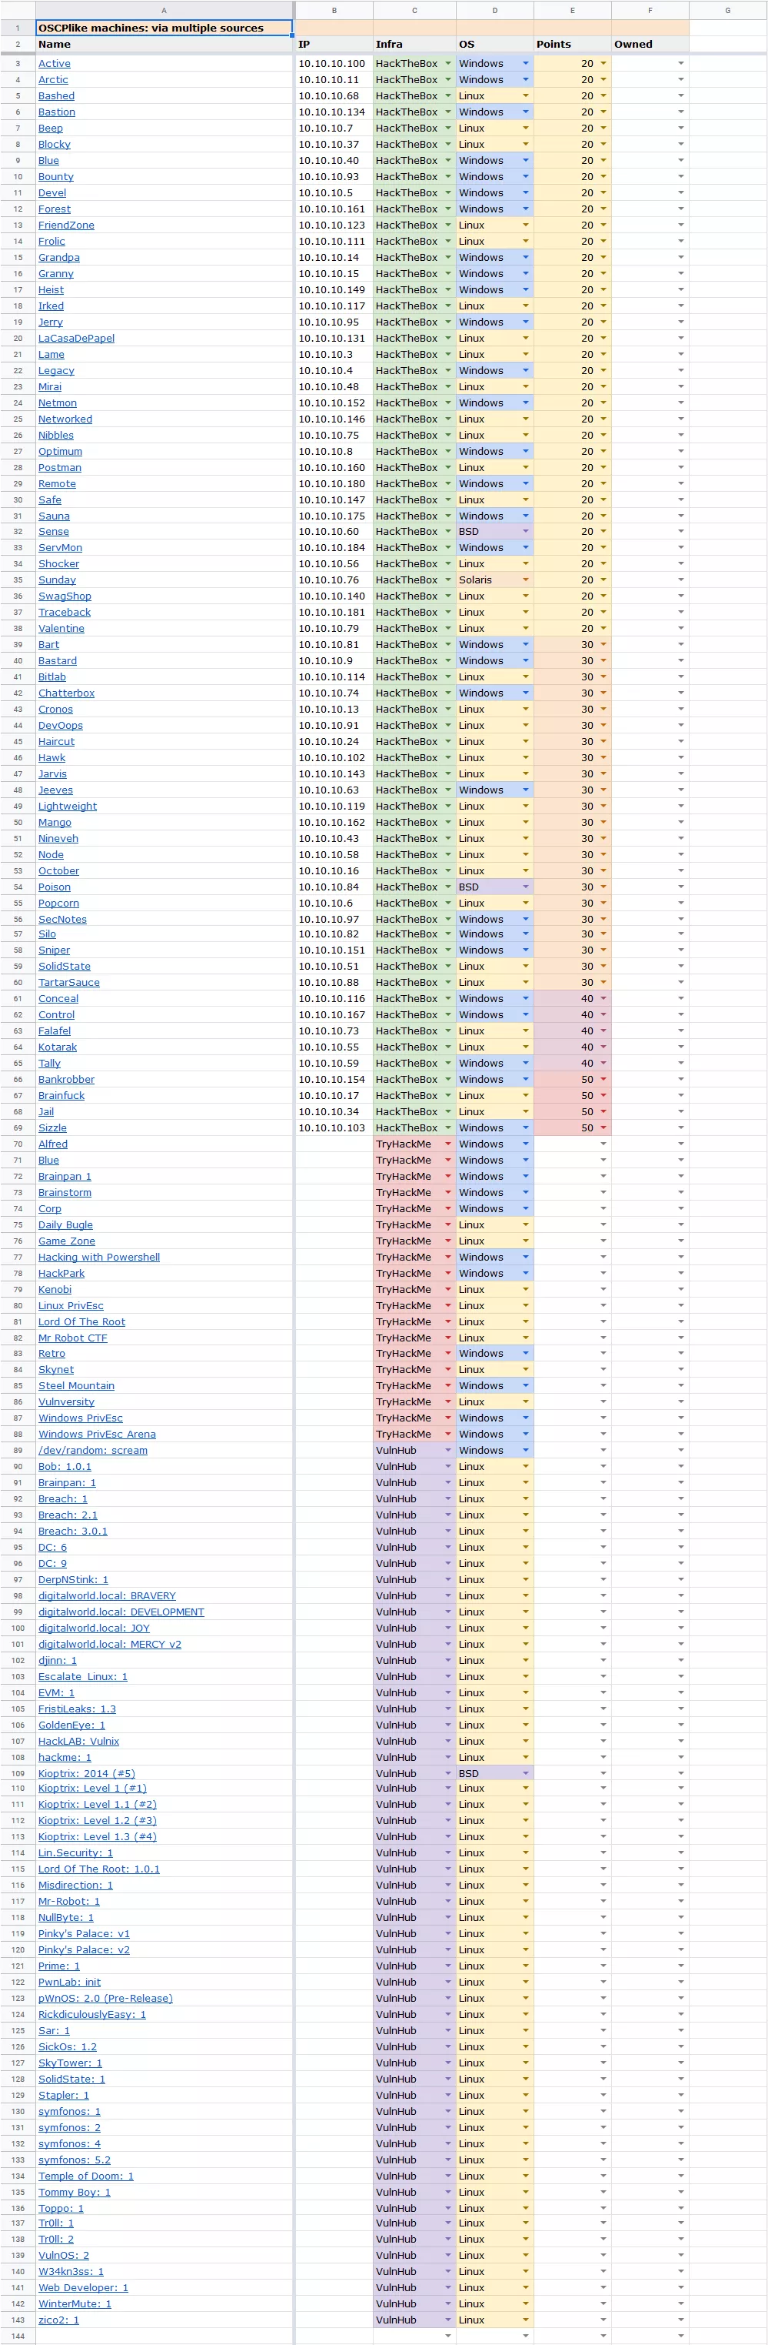Select the column G header

727,10
